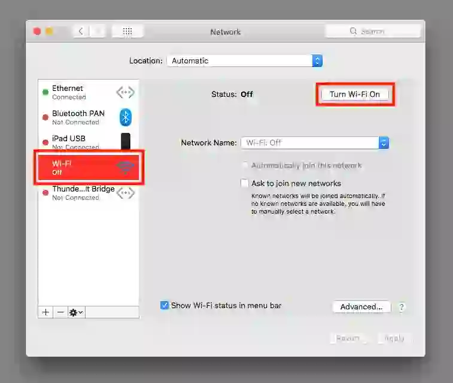Click the Apply button
This screenshot has width=453, height=383.
394,338
